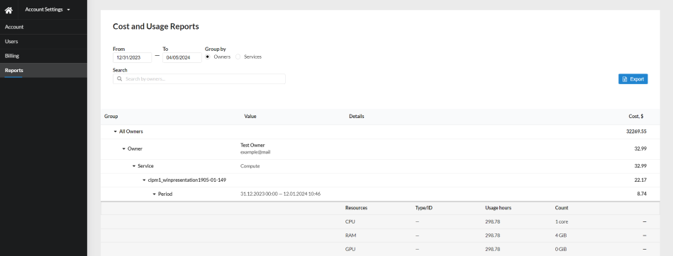Click the Cost and Usage Reports heading
Screen dimensions: 673x256
point(156,27)
